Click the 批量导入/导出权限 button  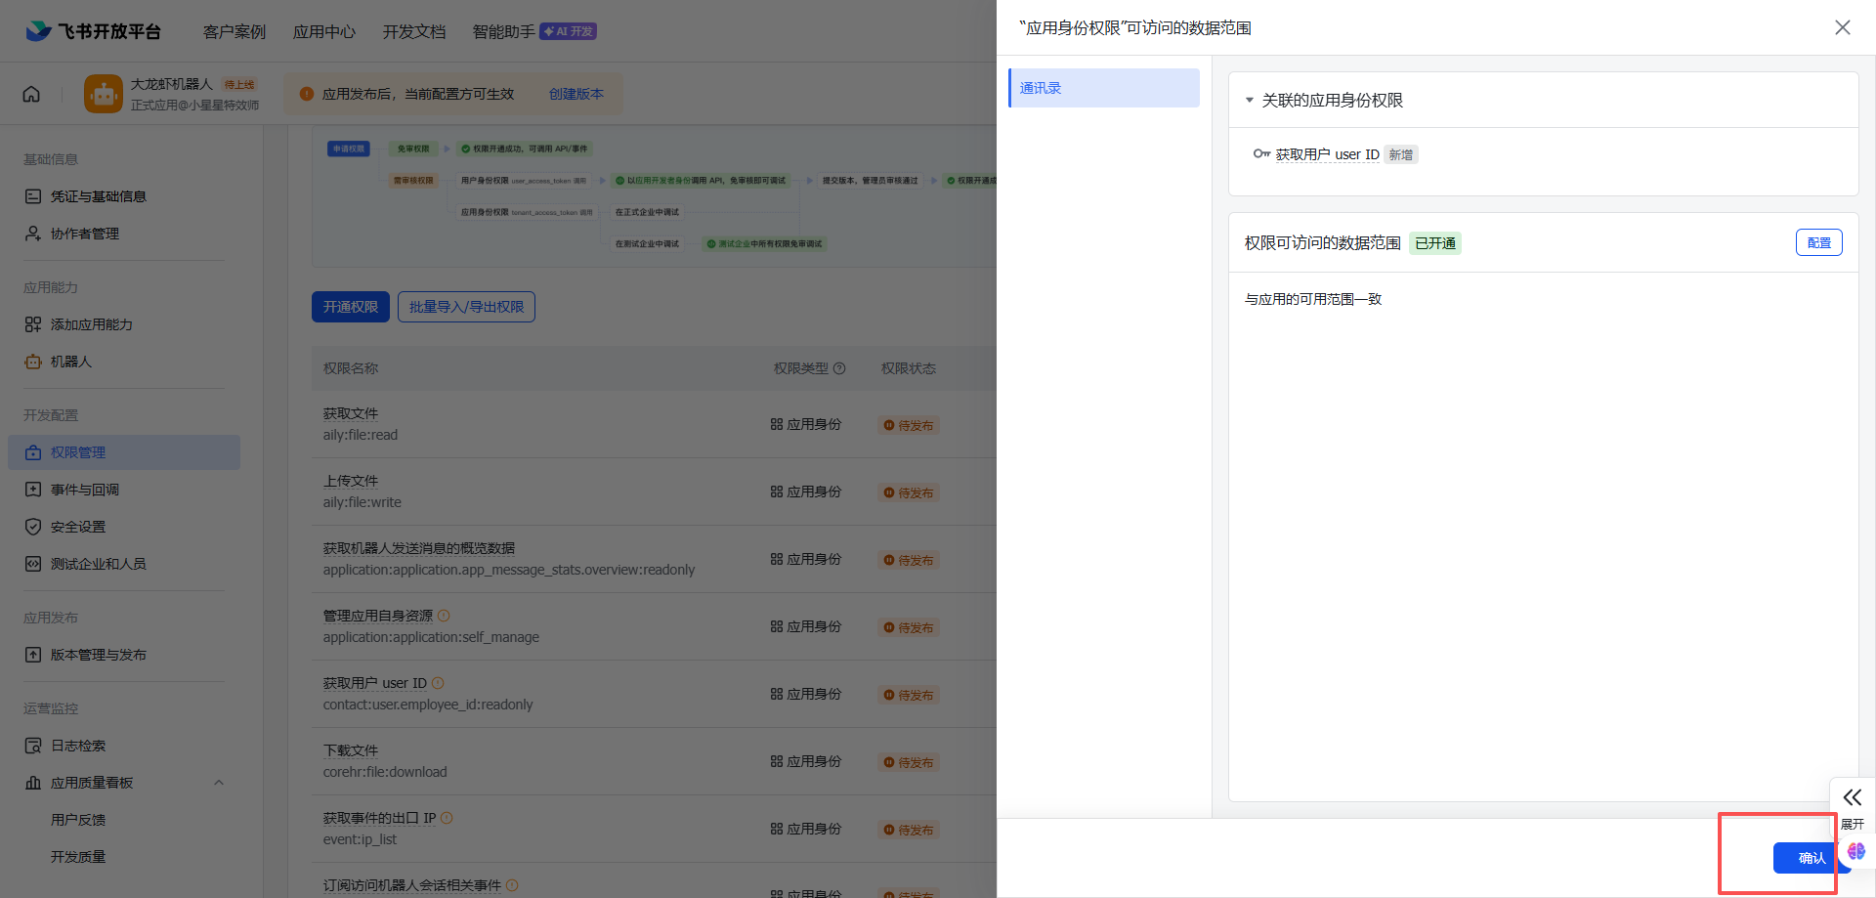tap(466, 307)
